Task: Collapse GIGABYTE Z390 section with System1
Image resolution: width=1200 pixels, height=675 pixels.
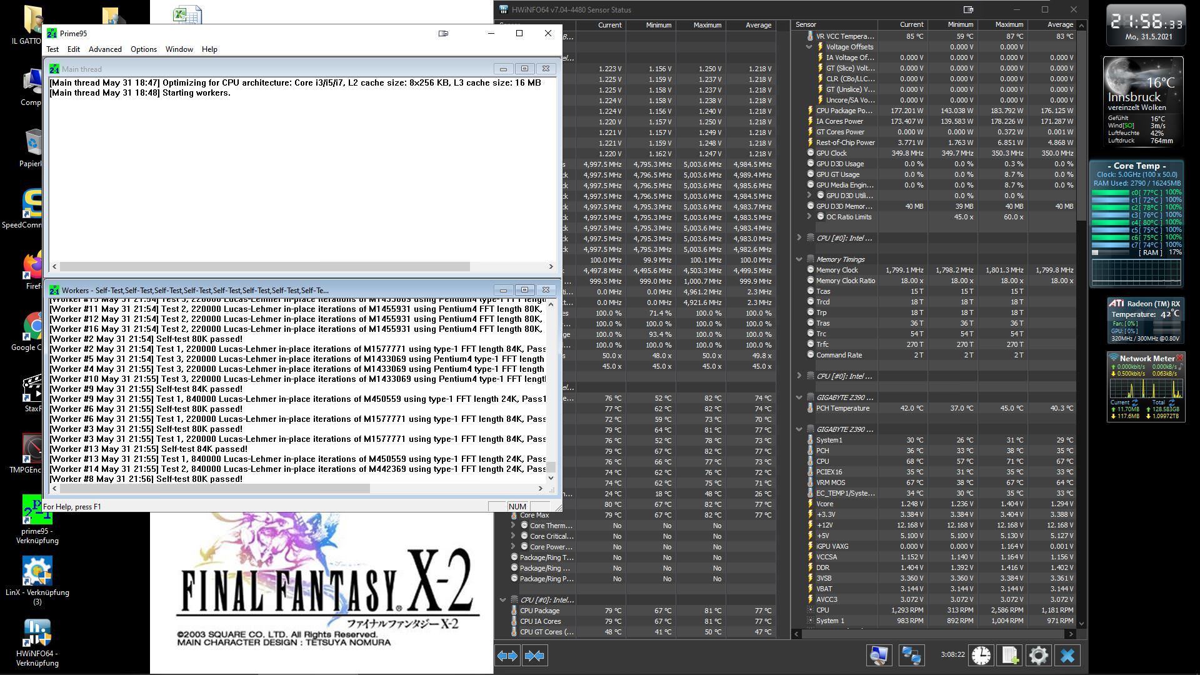Action: pyautogui.click(x=799, y=429)
